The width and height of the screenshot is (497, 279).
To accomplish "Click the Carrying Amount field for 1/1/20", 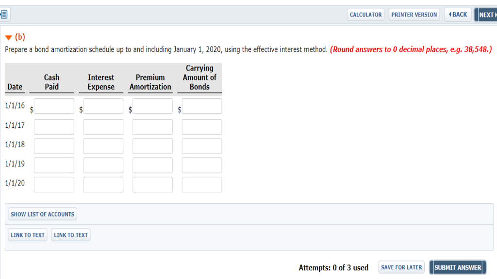I will (x=202, y=185).
